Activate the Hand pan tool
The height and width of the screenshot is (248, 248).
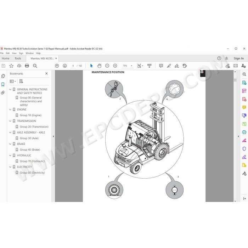click(99, 66)
